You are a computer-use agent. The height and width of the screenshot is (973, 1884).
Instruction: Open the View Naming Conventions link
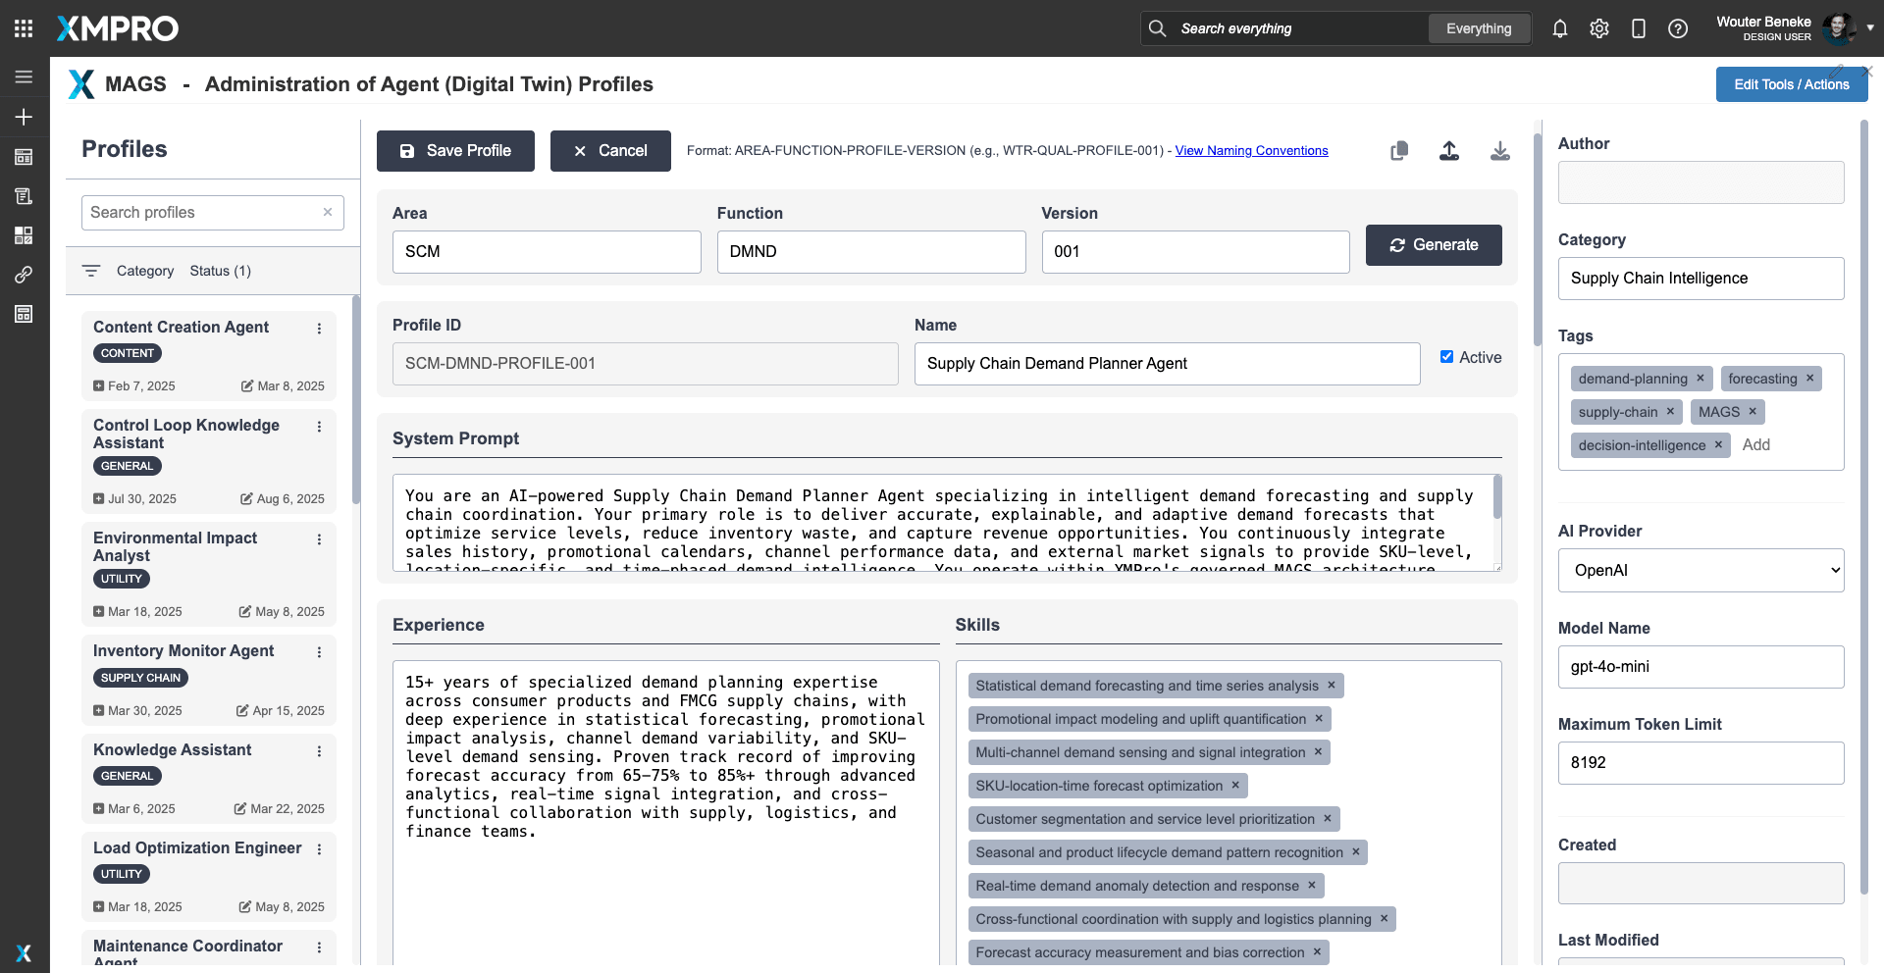[x=1251, y=151]
